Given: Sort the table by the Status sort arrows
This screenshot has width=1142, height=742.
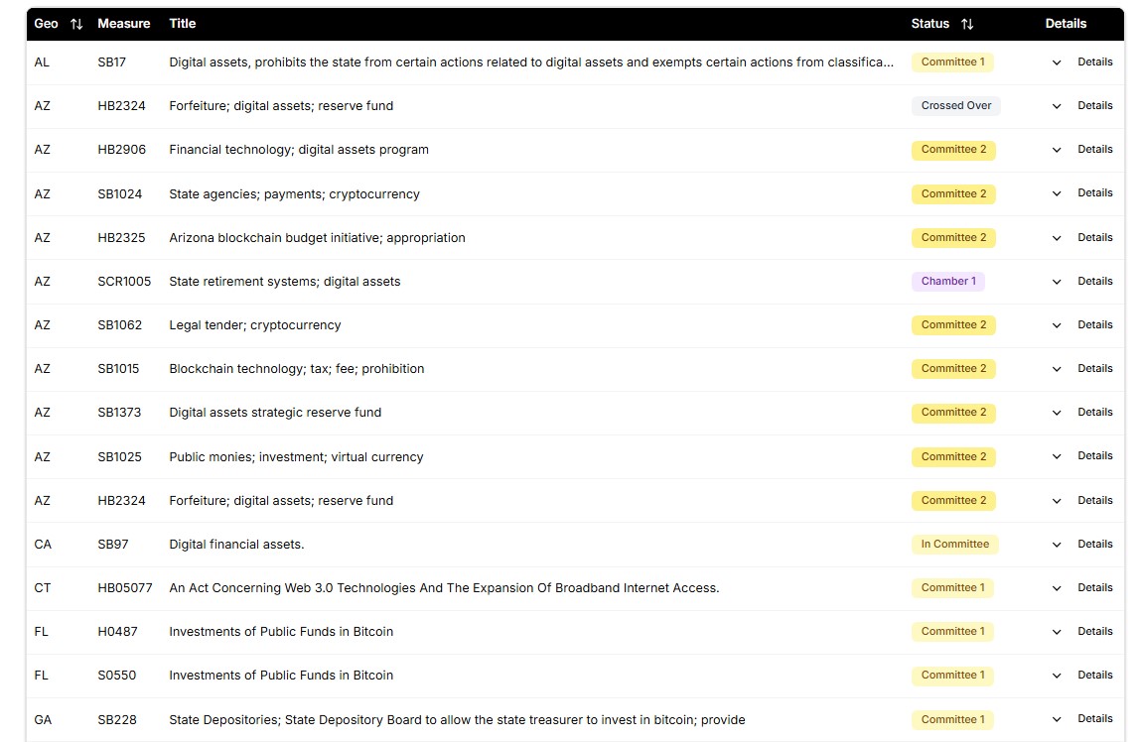Looking at the screenshot, I should (x=967, y=24).
